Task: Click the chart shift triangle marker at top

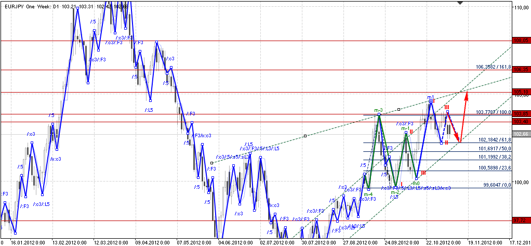Action: (459, 3)
